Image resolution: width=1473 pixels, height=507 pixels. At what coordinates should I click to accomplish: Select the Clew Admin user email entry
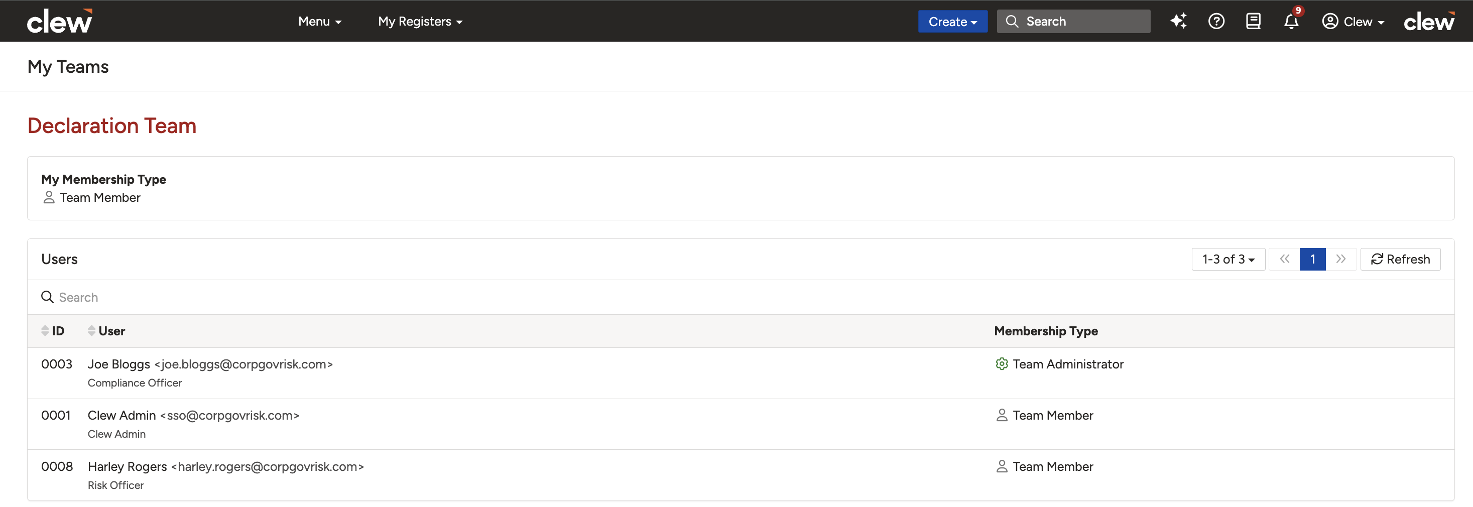pyautogui.click(x=229, y=416)
